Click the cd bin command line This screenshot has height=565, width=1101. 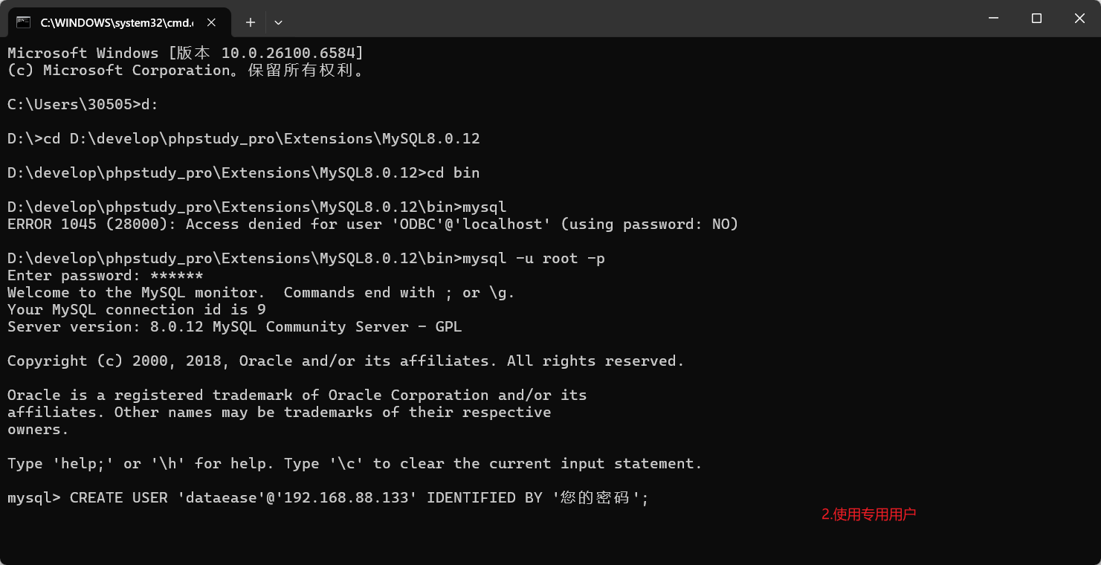[243, 172]
